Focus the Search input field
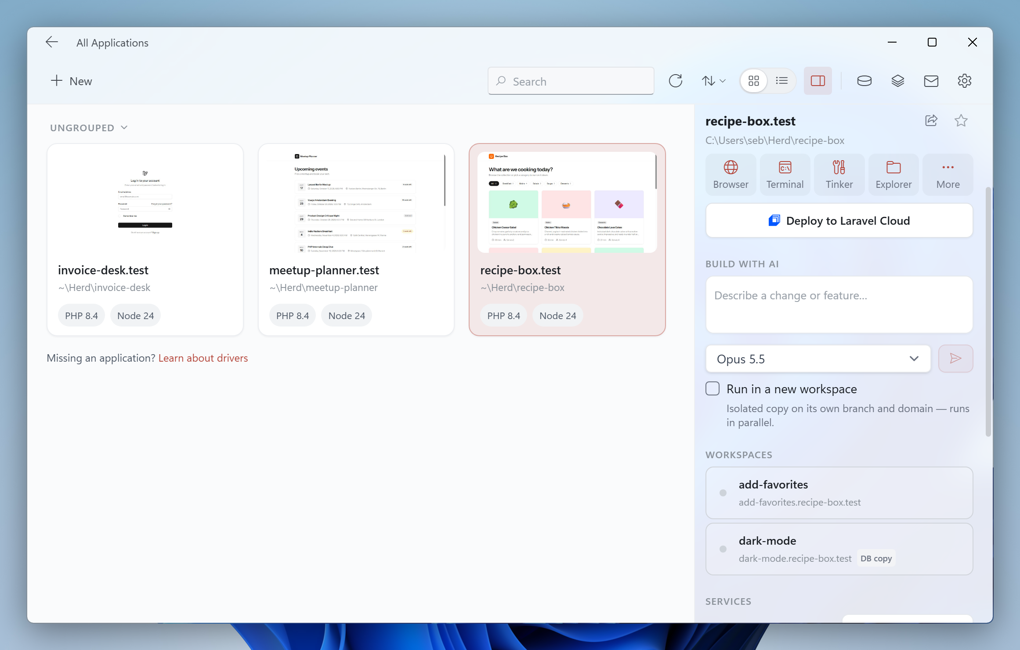 [571, 81]
